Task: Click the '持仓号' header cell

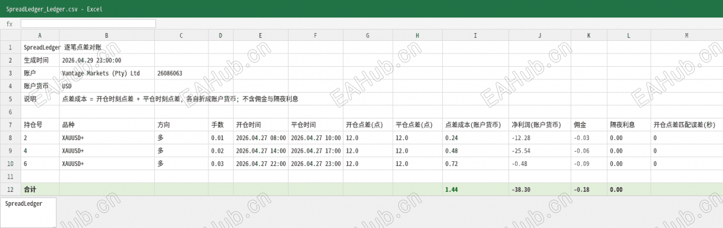Action: pyautogui.click(x=40, y=125)
